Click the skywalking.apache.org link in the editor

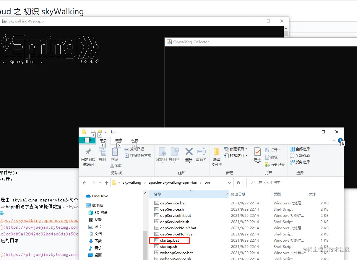(39, 221)
